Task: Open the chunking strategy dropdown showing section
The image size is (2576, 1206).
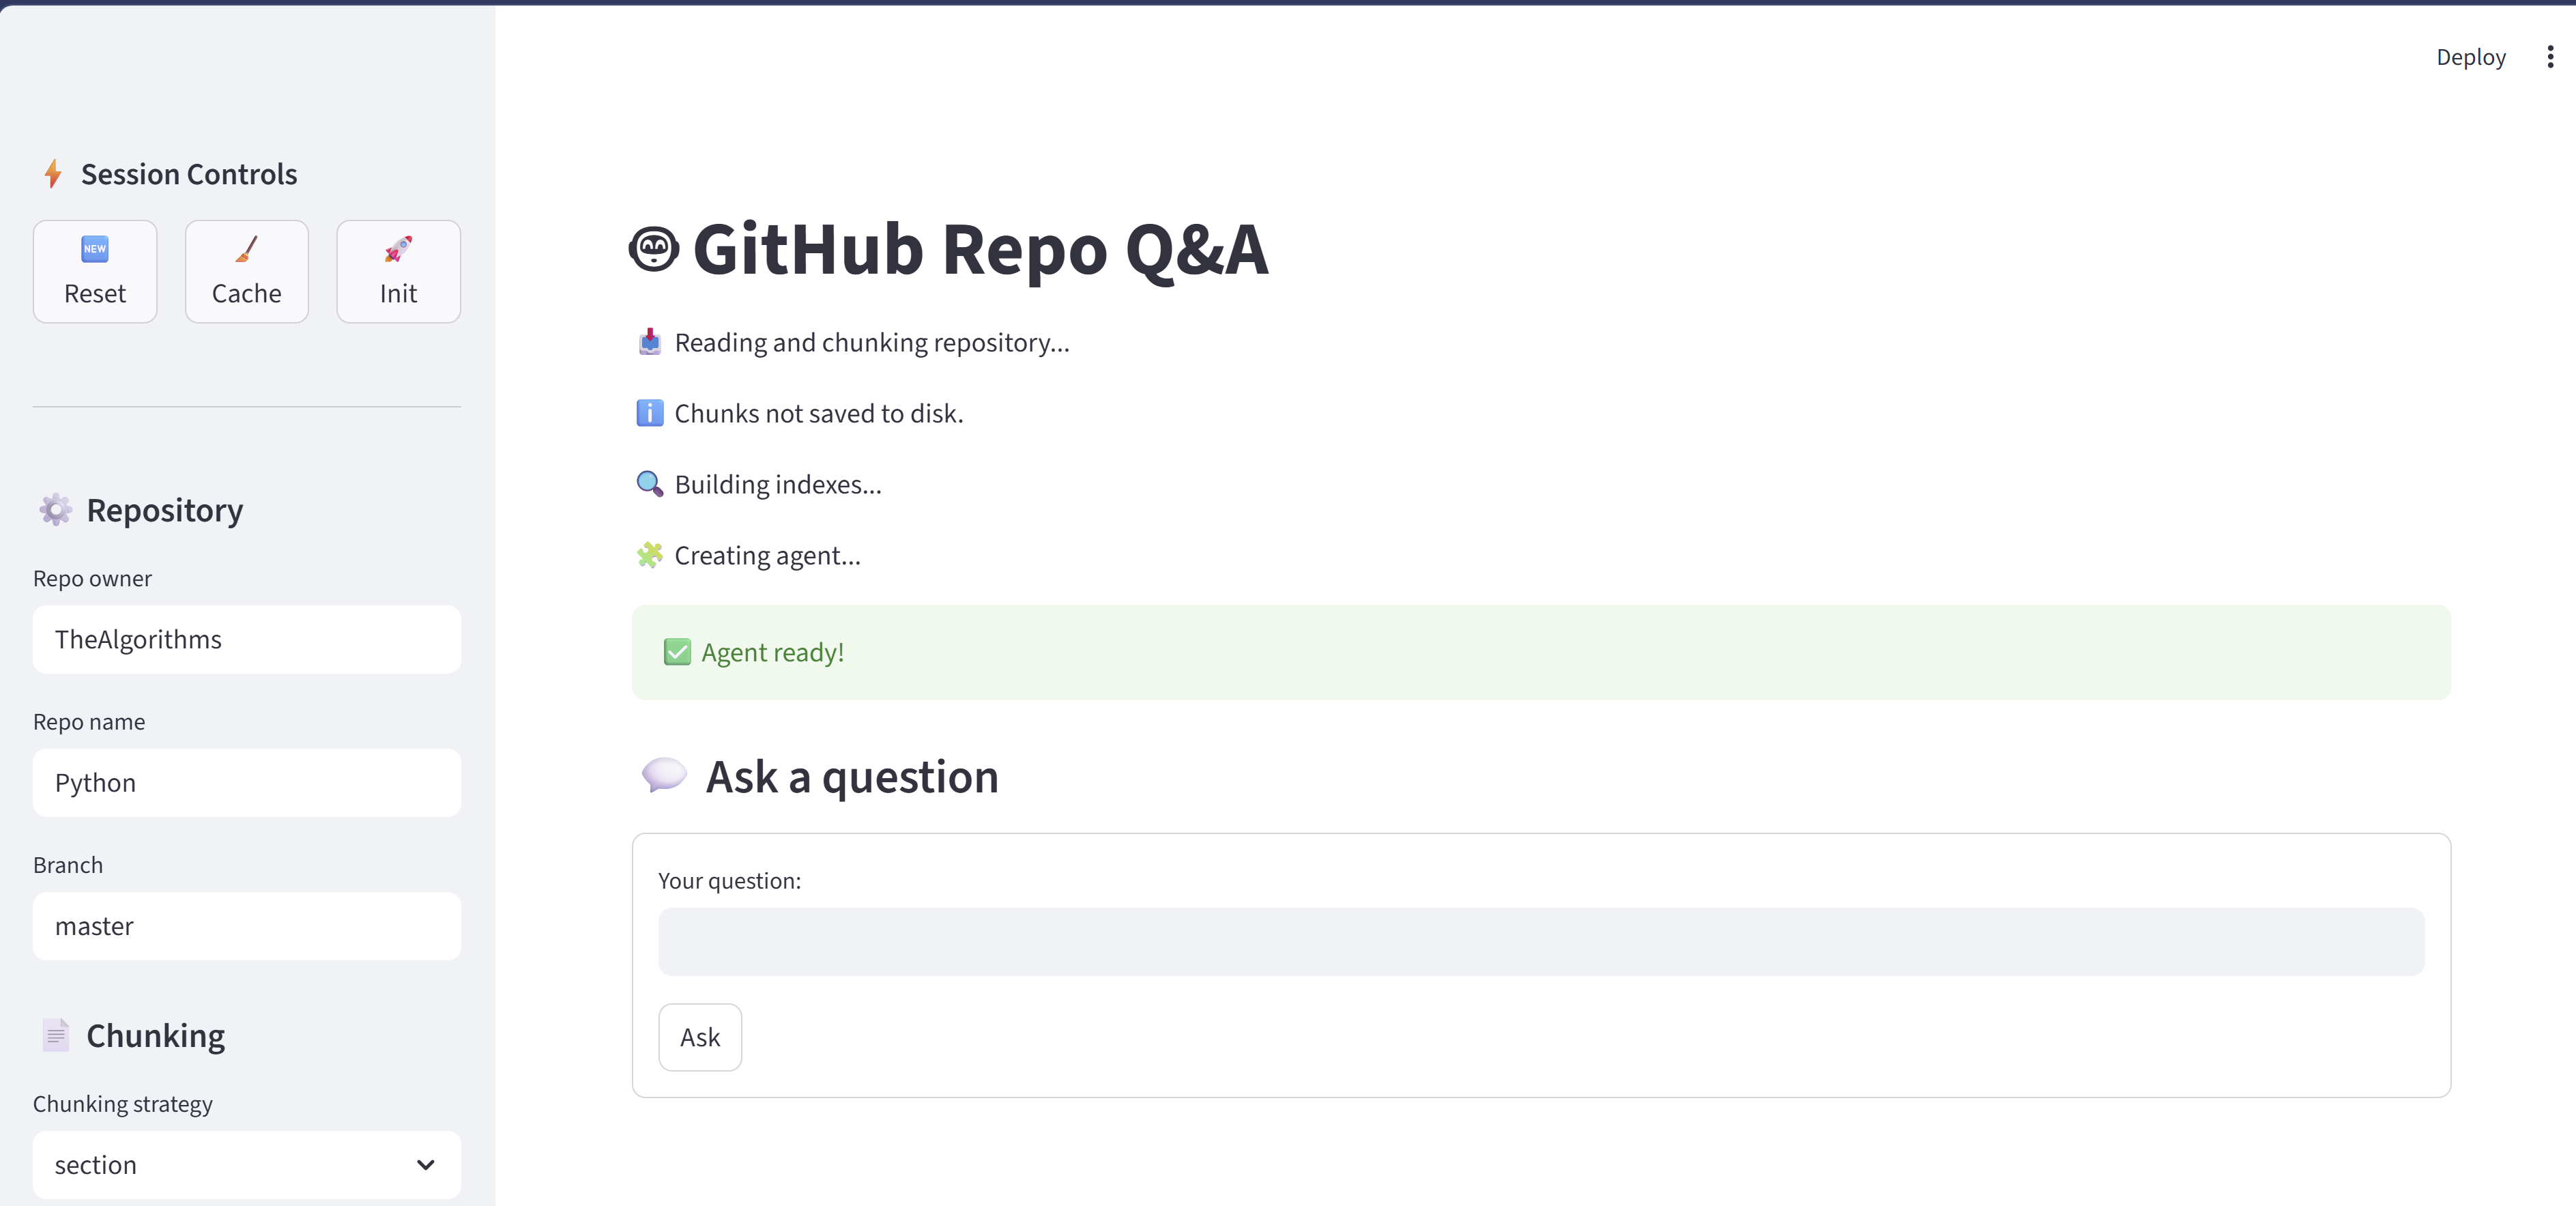Action: [x=246, y=1164]
